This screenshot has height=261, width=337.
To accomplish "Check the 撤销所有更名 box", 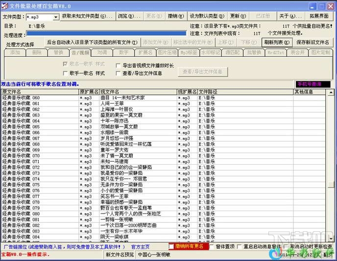I will 171,247.
